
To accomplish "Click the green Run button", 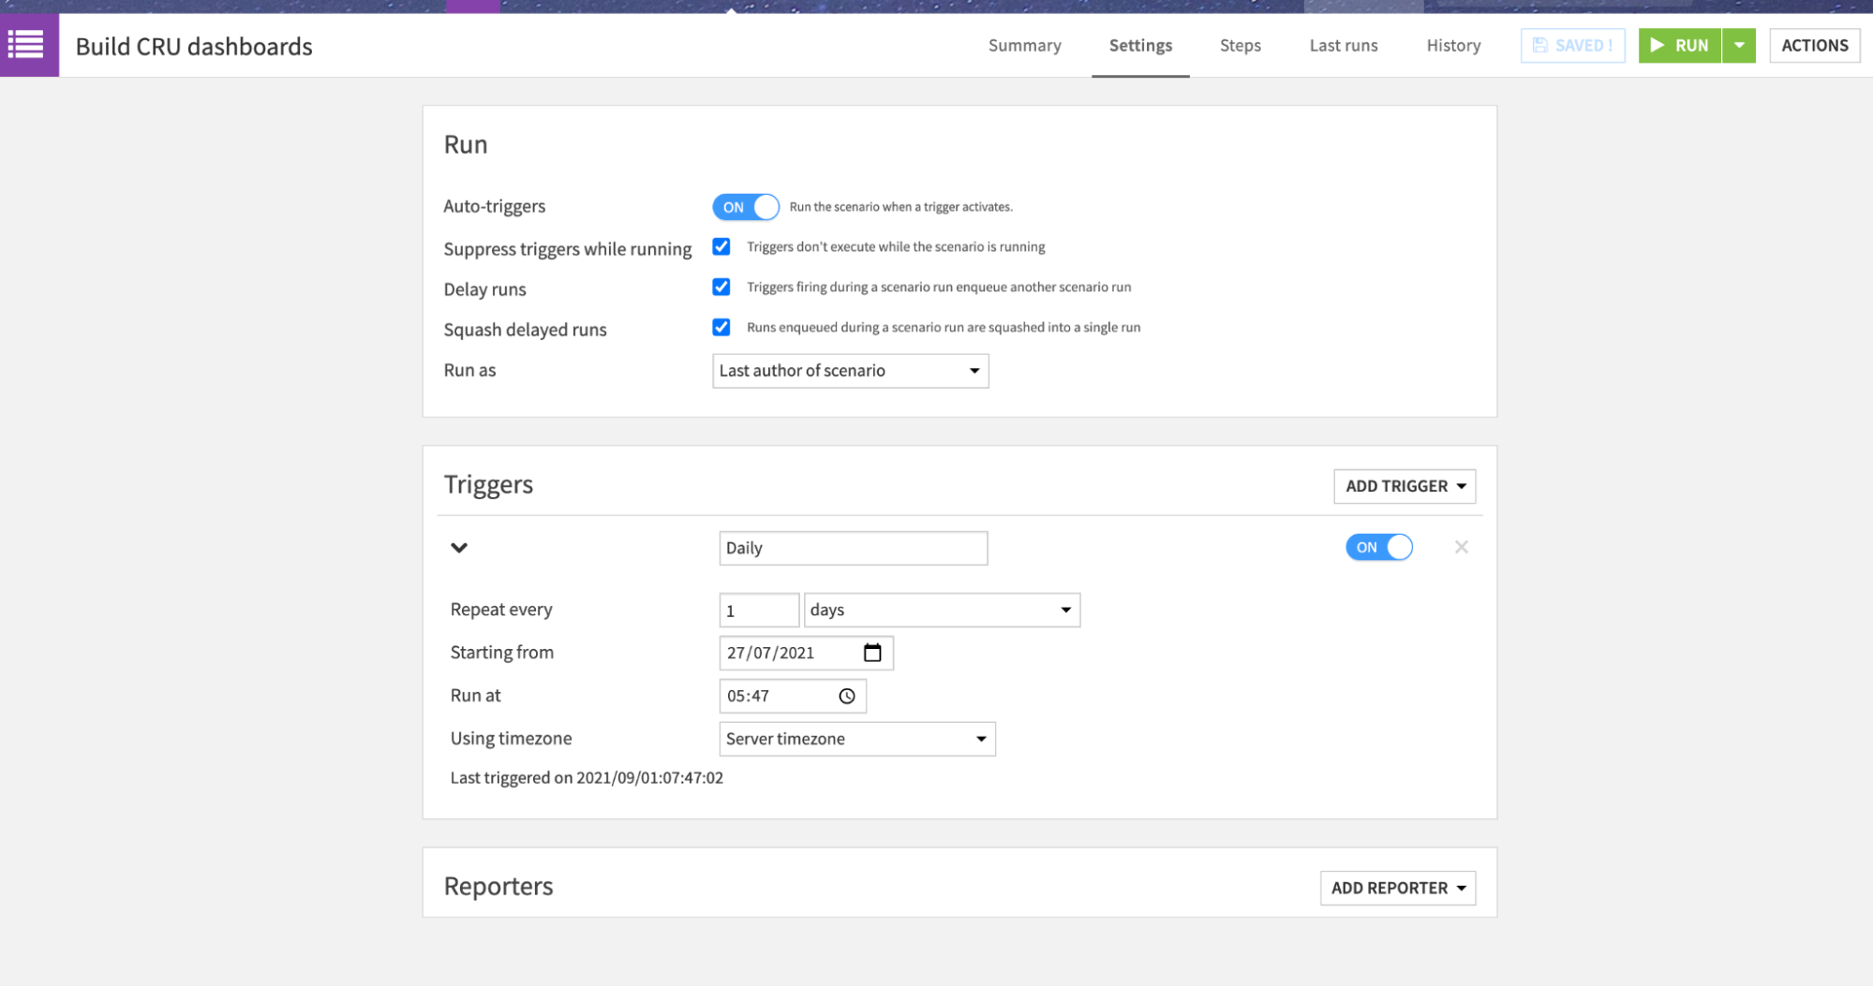I will pos(1680,45).
